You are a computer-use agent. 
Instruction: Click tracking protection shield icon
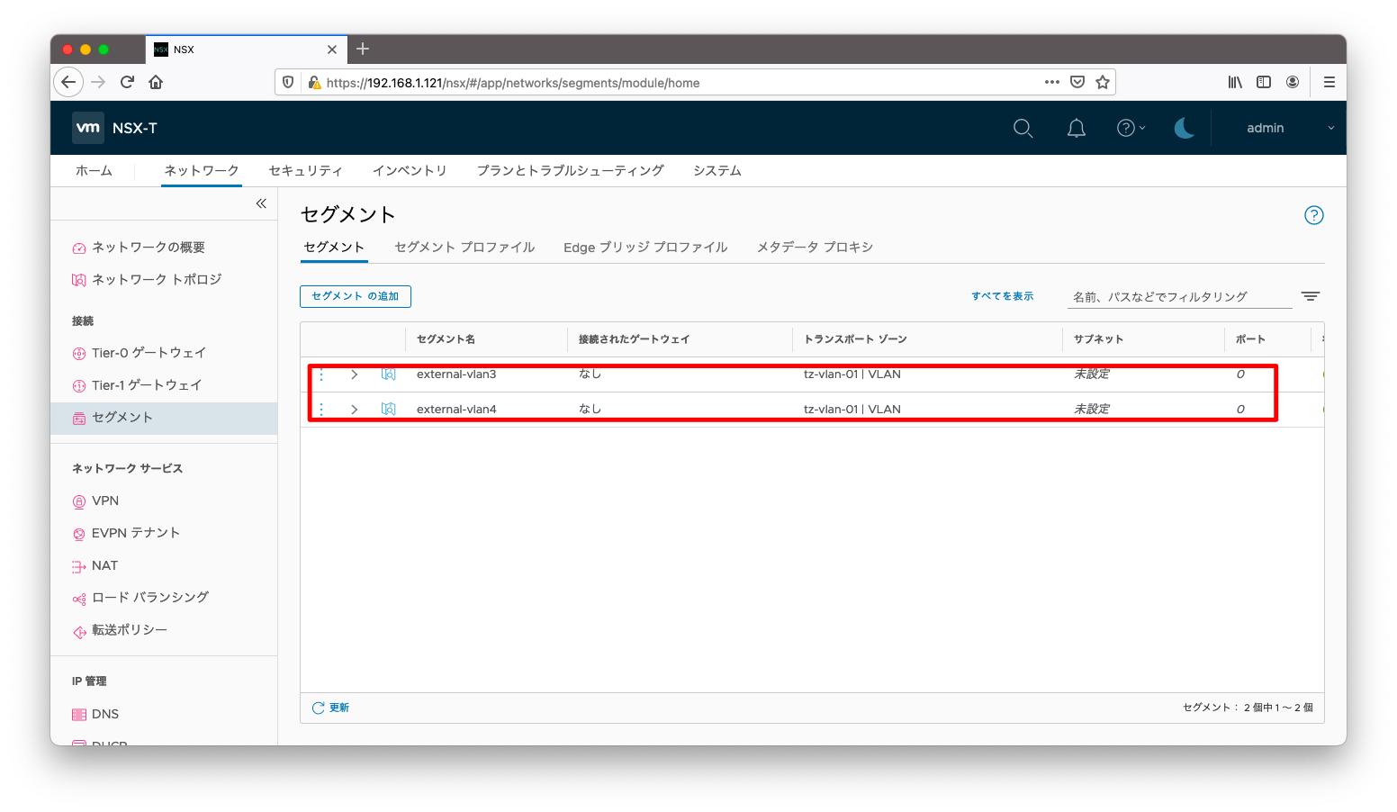288,82
